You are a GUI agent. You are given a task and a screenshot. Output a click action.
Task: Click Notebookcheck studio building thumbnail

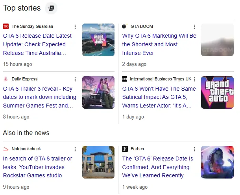(98, 162)
